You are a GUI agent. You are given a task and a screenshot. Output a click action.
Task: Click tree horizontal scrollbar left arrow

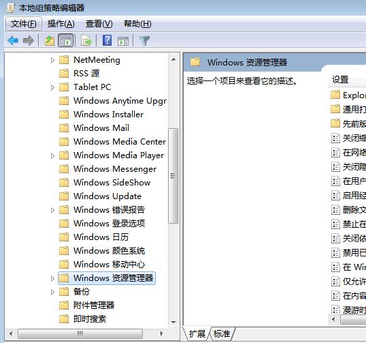coord(11,333)
